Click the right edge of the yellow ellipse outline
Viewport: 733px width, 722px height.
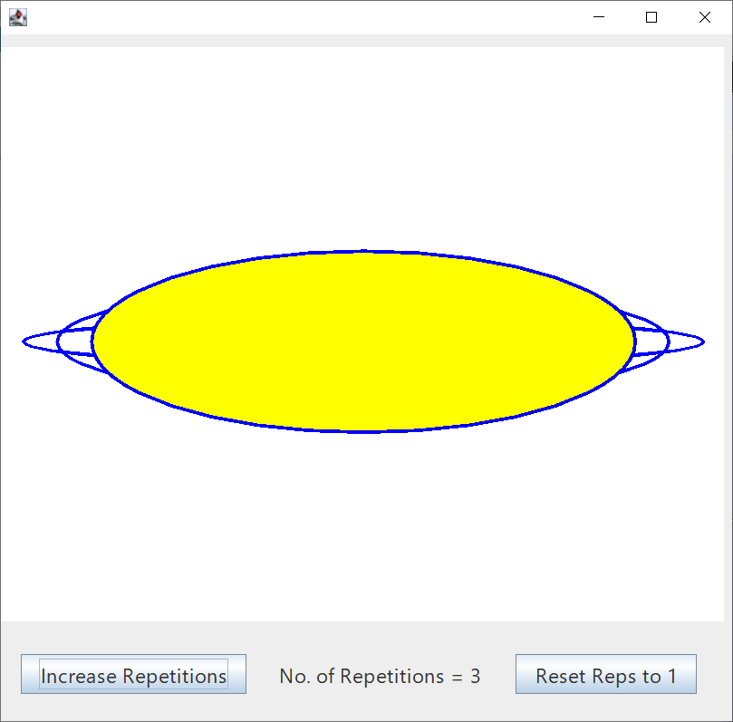tap(634, 342)
